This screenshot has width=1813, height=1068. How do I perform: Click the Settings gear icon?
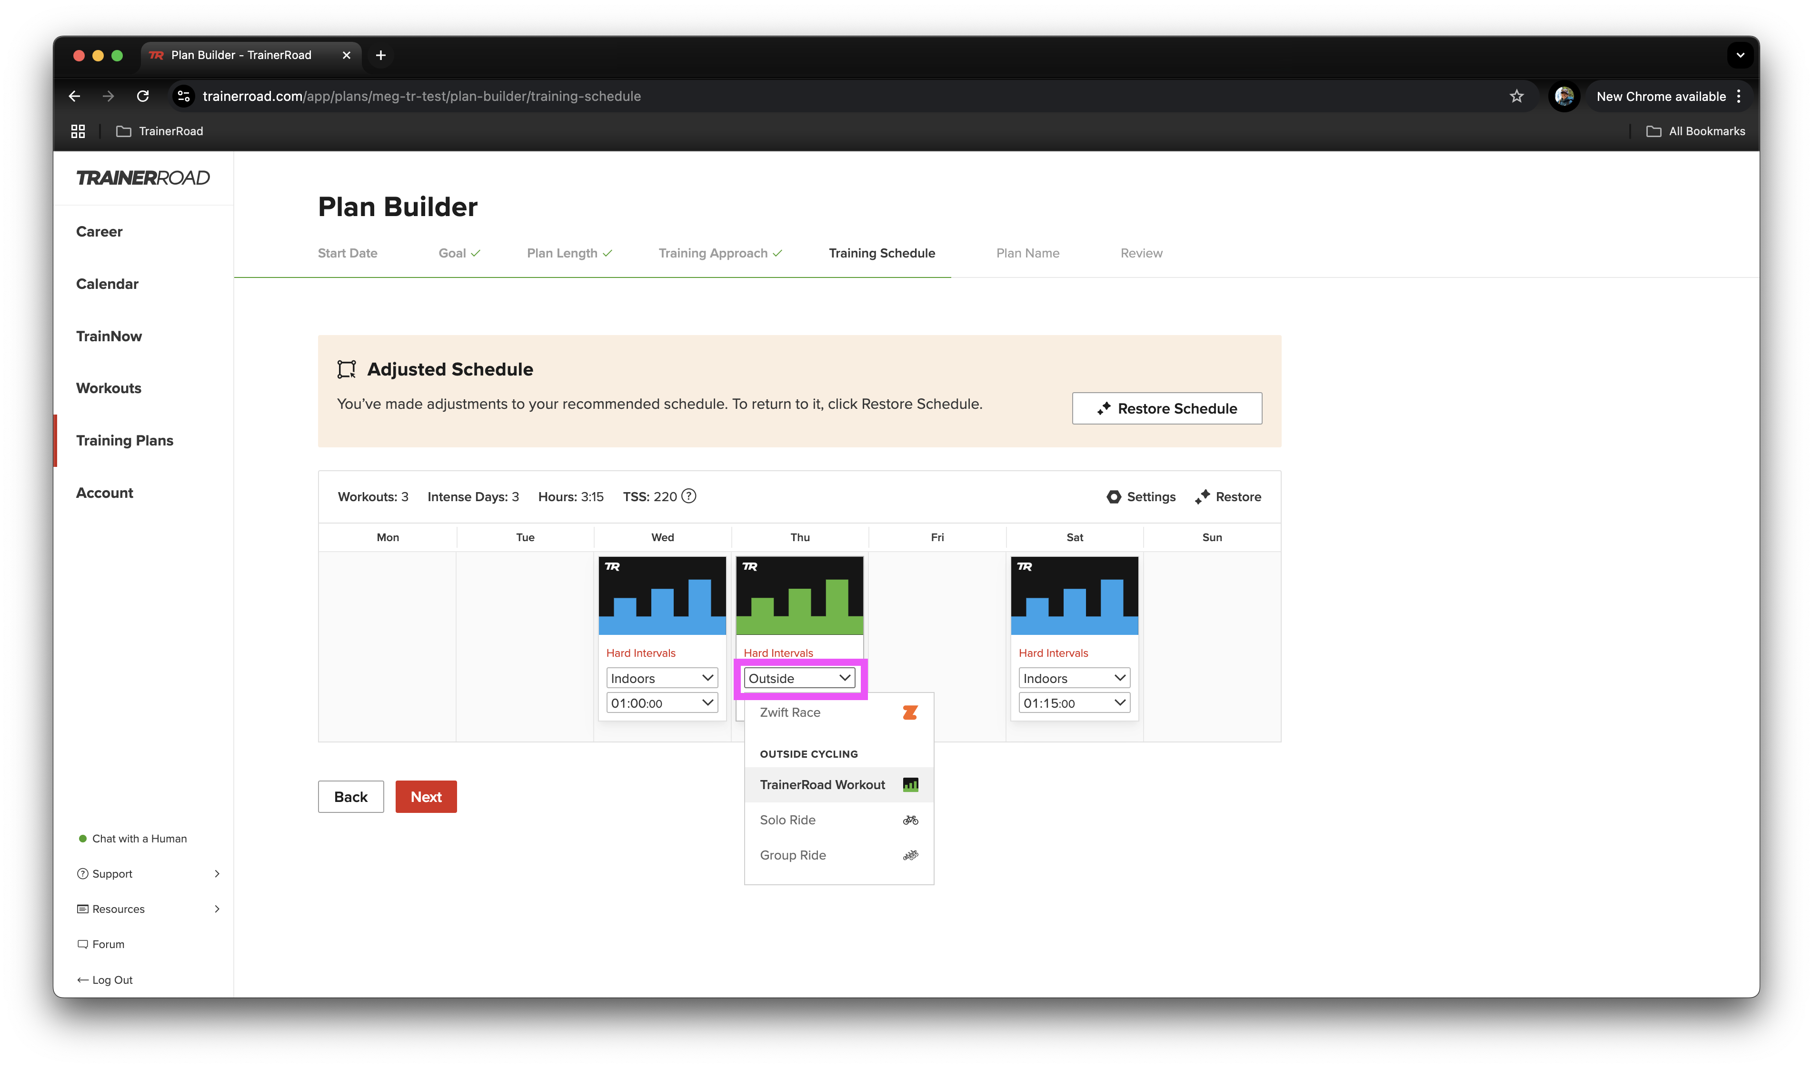[1114, 497]
